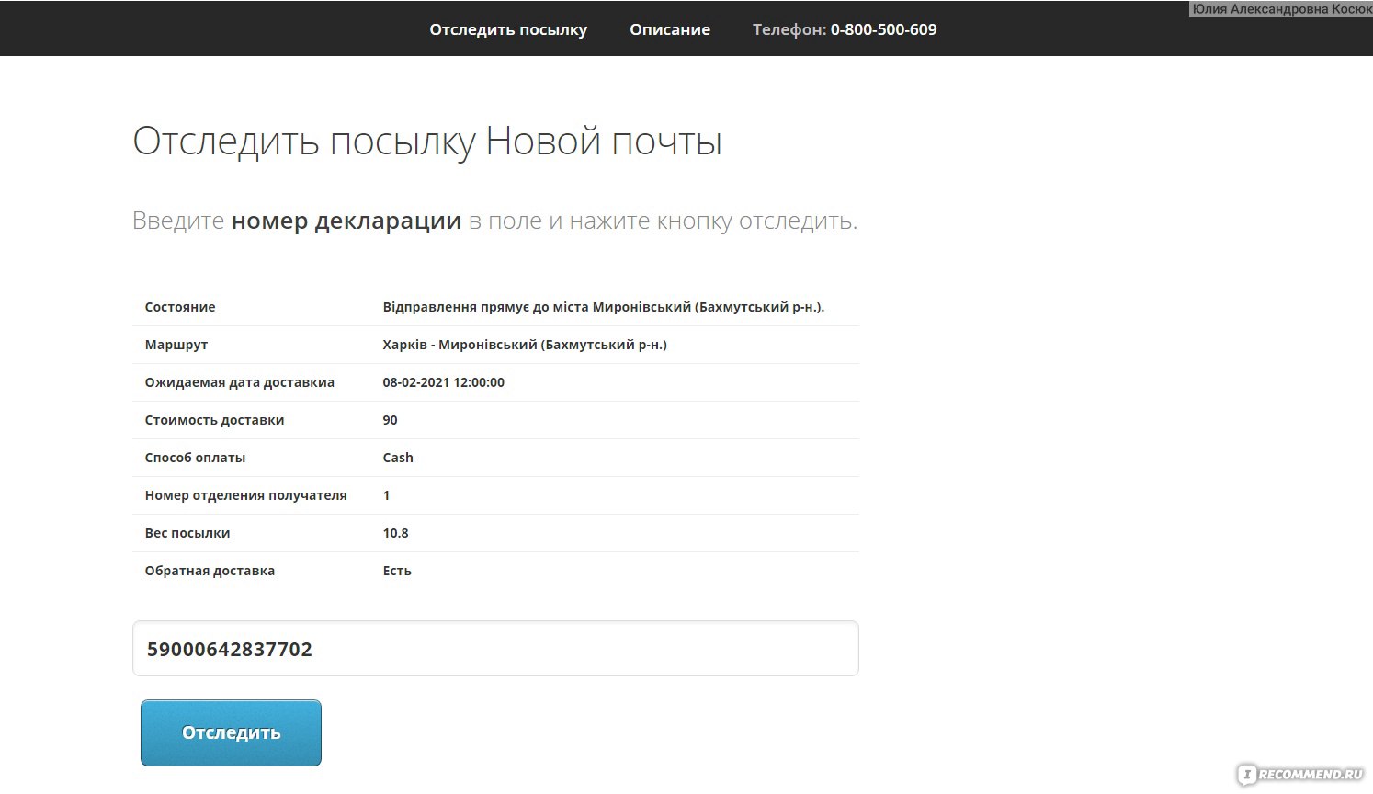1373x794 pixels.
Task: Select the "Состояние" row label
Action: click(180, 307)
